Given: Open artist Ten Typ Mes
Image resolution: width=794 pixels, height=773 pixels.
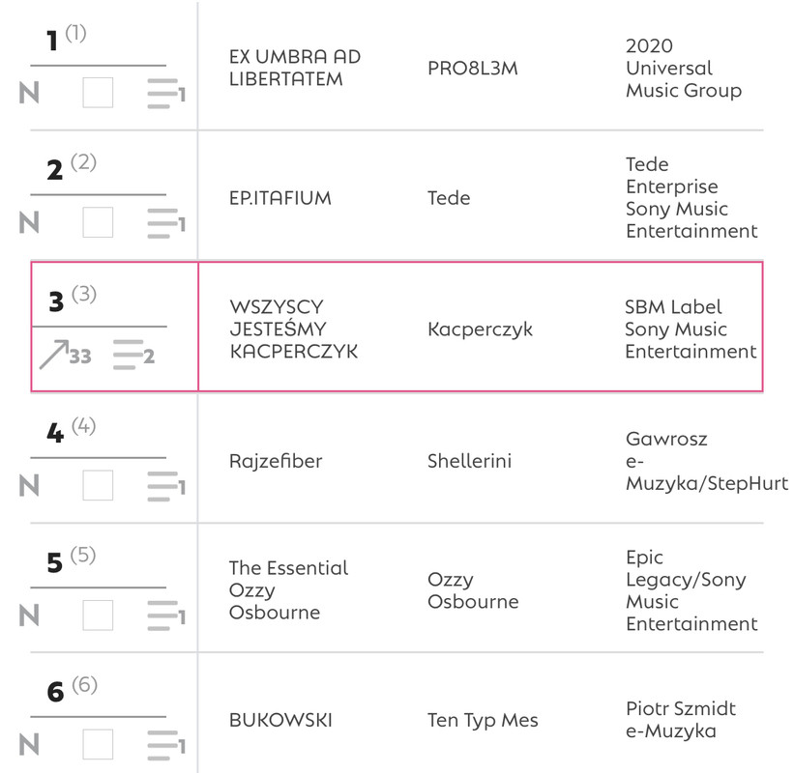Looking at the screenshot, I should coord(483,721).
